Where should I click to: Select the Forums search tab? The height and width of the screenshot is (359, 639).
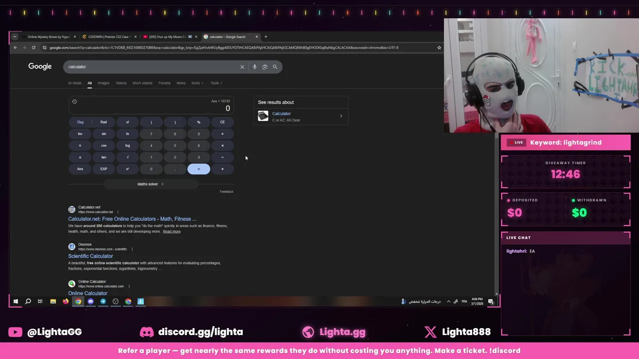coord(164,83)
